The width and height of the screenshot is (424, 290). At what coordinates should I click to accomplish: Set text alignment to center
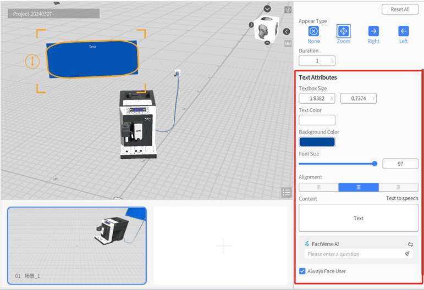click(359, 187)
